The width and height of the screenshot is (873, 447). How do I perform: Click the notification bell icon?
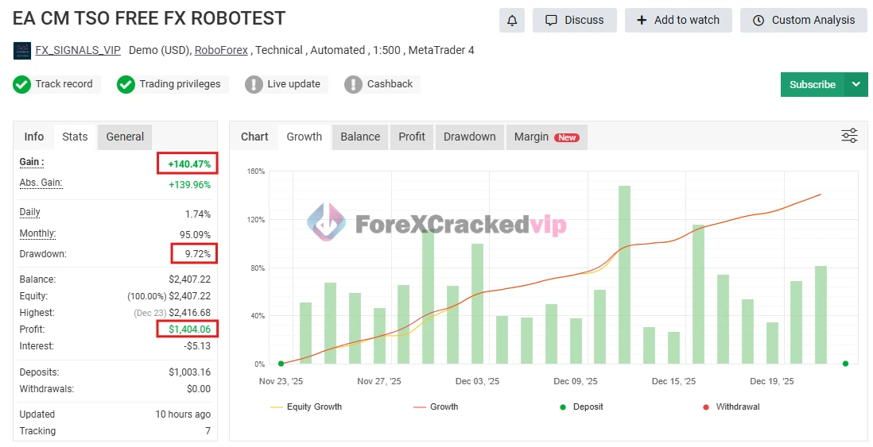(x=511, y=21)
